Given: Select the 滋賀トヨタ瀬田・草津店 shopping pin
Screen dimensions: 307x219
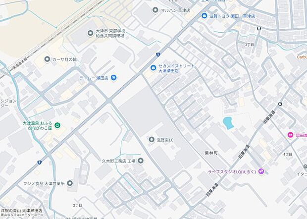Looking at the screenshot, I should click(x=204, y=16).
